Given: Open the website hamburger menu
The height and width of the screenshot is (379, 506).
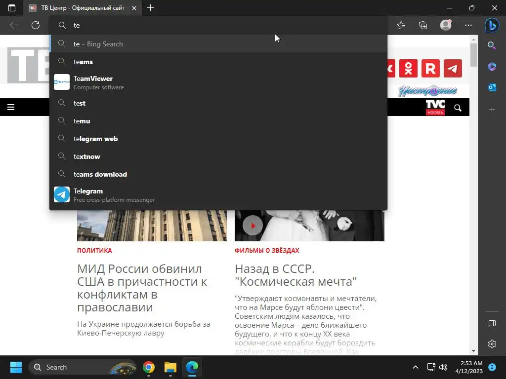Looking at the screenshot, I should [x=11, y=107].
